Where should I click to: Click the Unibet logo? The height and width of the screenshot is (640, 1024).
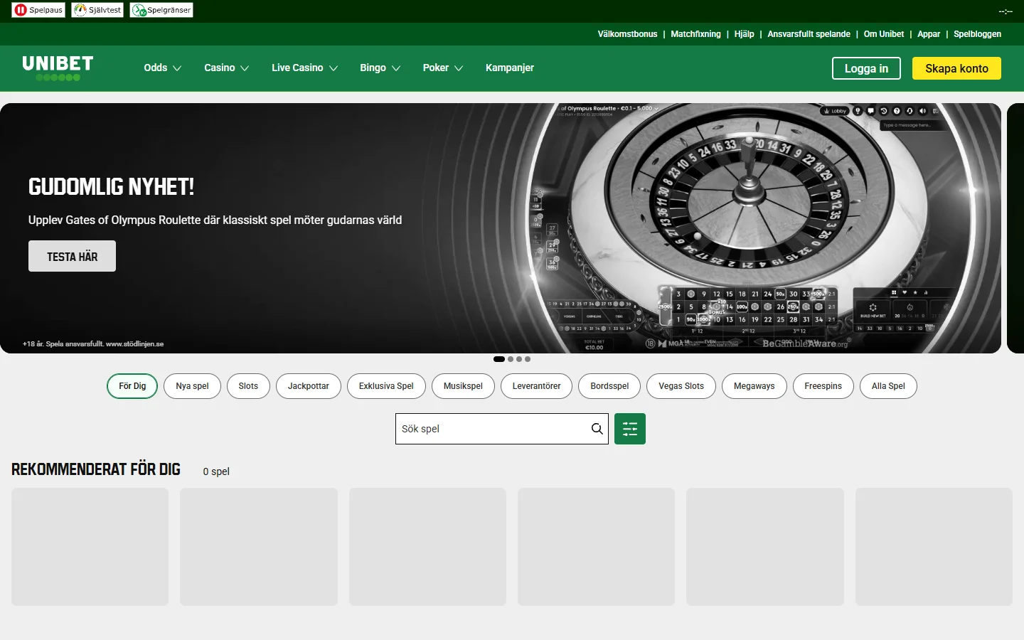click(x=58, y=68)
